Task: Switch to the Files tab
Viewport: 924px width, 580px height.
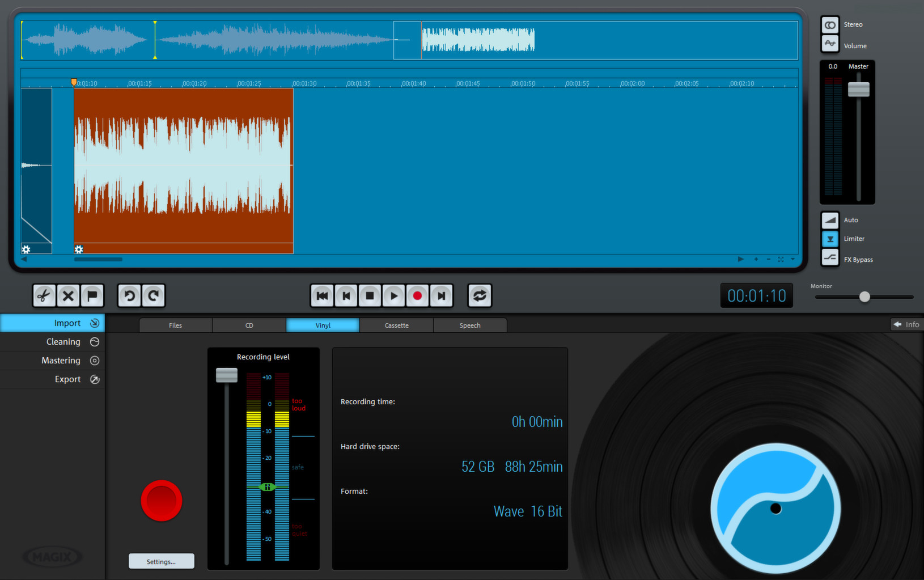Action: pos(176,325)
